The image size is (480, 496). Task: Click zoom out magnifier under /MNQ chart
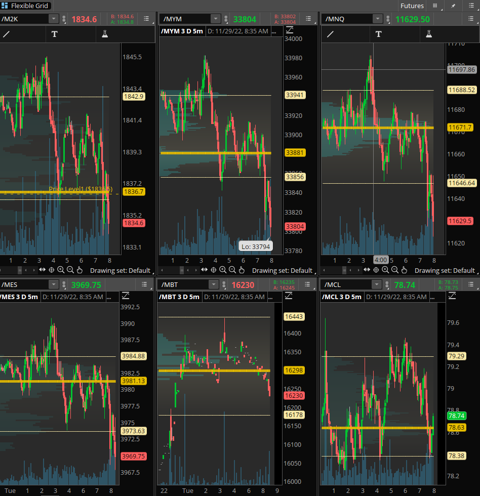coord(395,270)
